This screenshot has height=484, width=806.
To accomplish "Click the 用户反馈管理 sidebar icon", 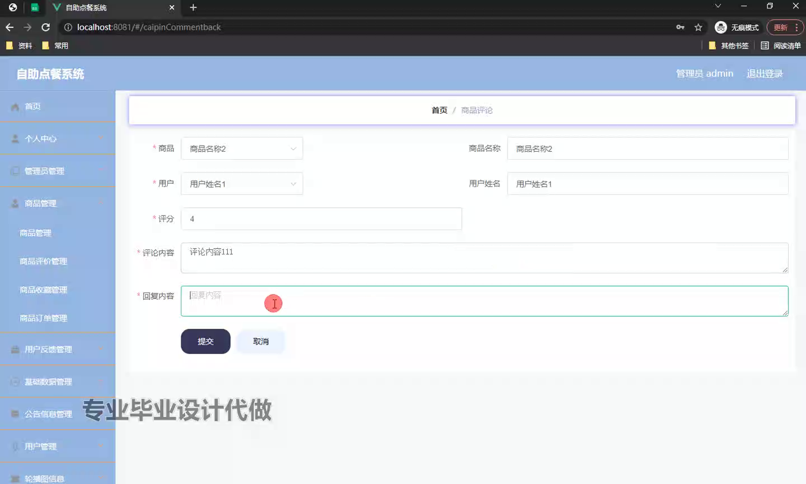I will 15,349.
